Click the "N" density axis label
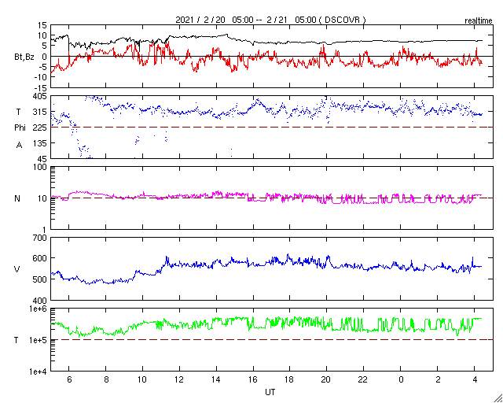Viewport: 503px width, 403px height. tap(17, 198)
